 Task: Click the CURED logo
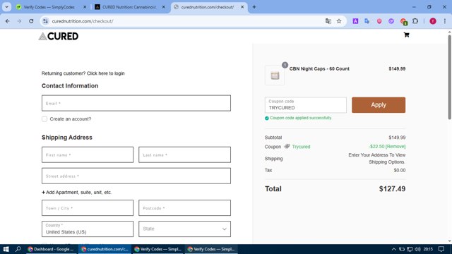coord(59,36)
